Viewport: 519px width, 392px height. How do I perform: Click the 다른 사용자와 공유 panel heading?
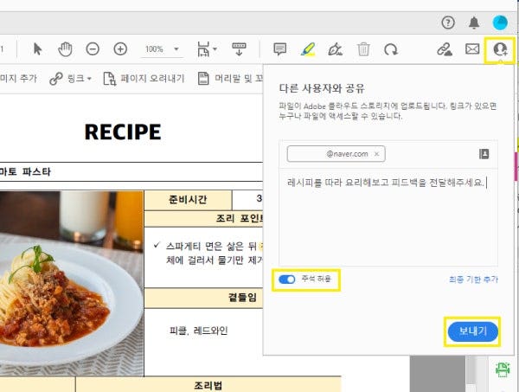pyautogui.click(x=322, y=88)
